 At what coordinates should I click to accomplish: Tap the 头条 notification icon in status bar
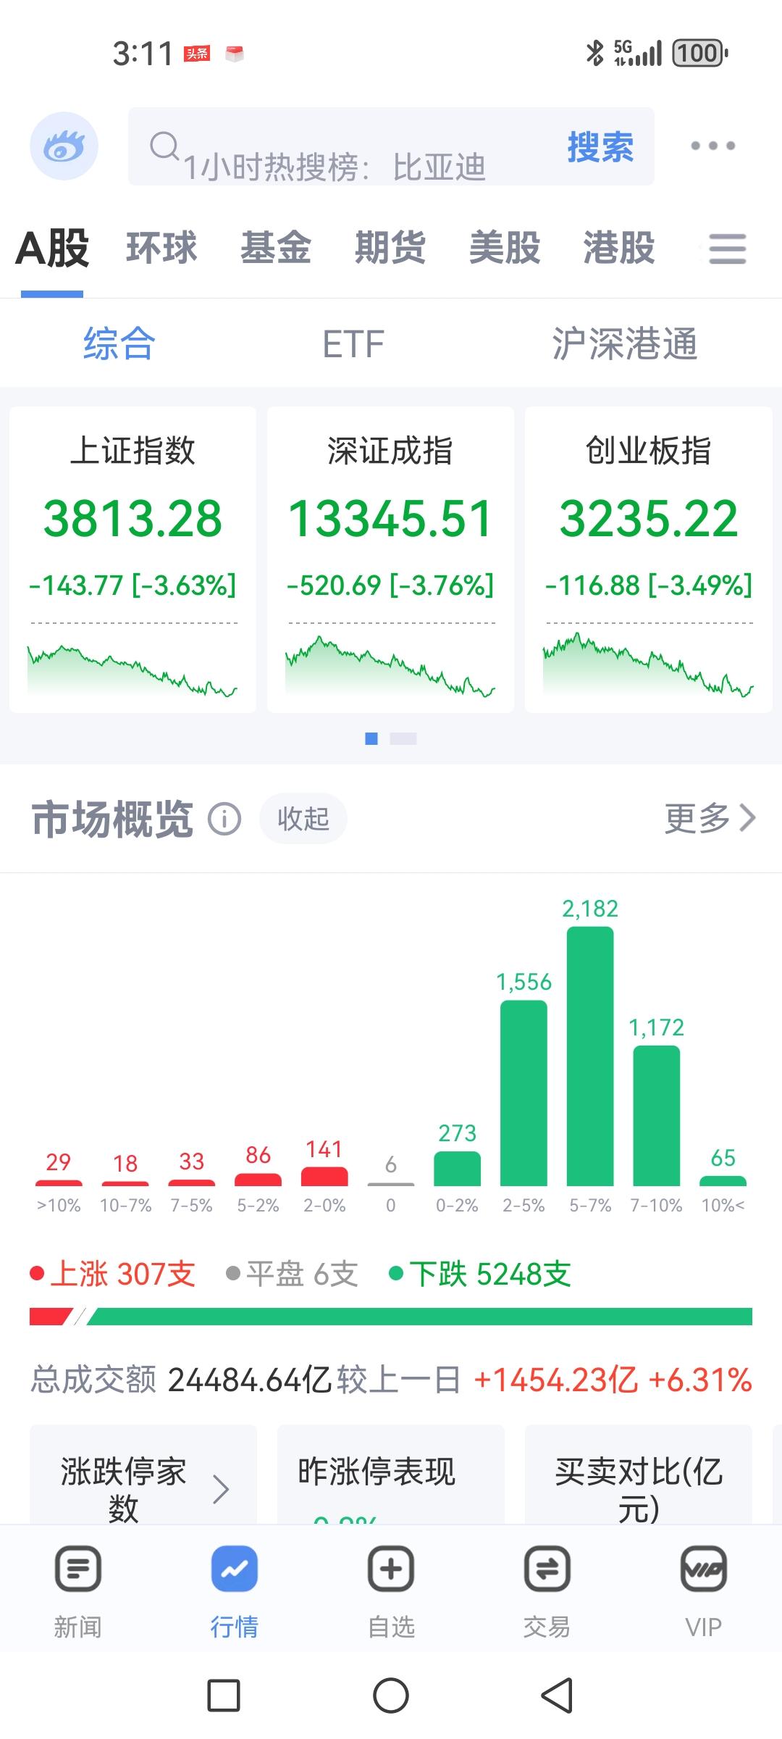[197, 54]
